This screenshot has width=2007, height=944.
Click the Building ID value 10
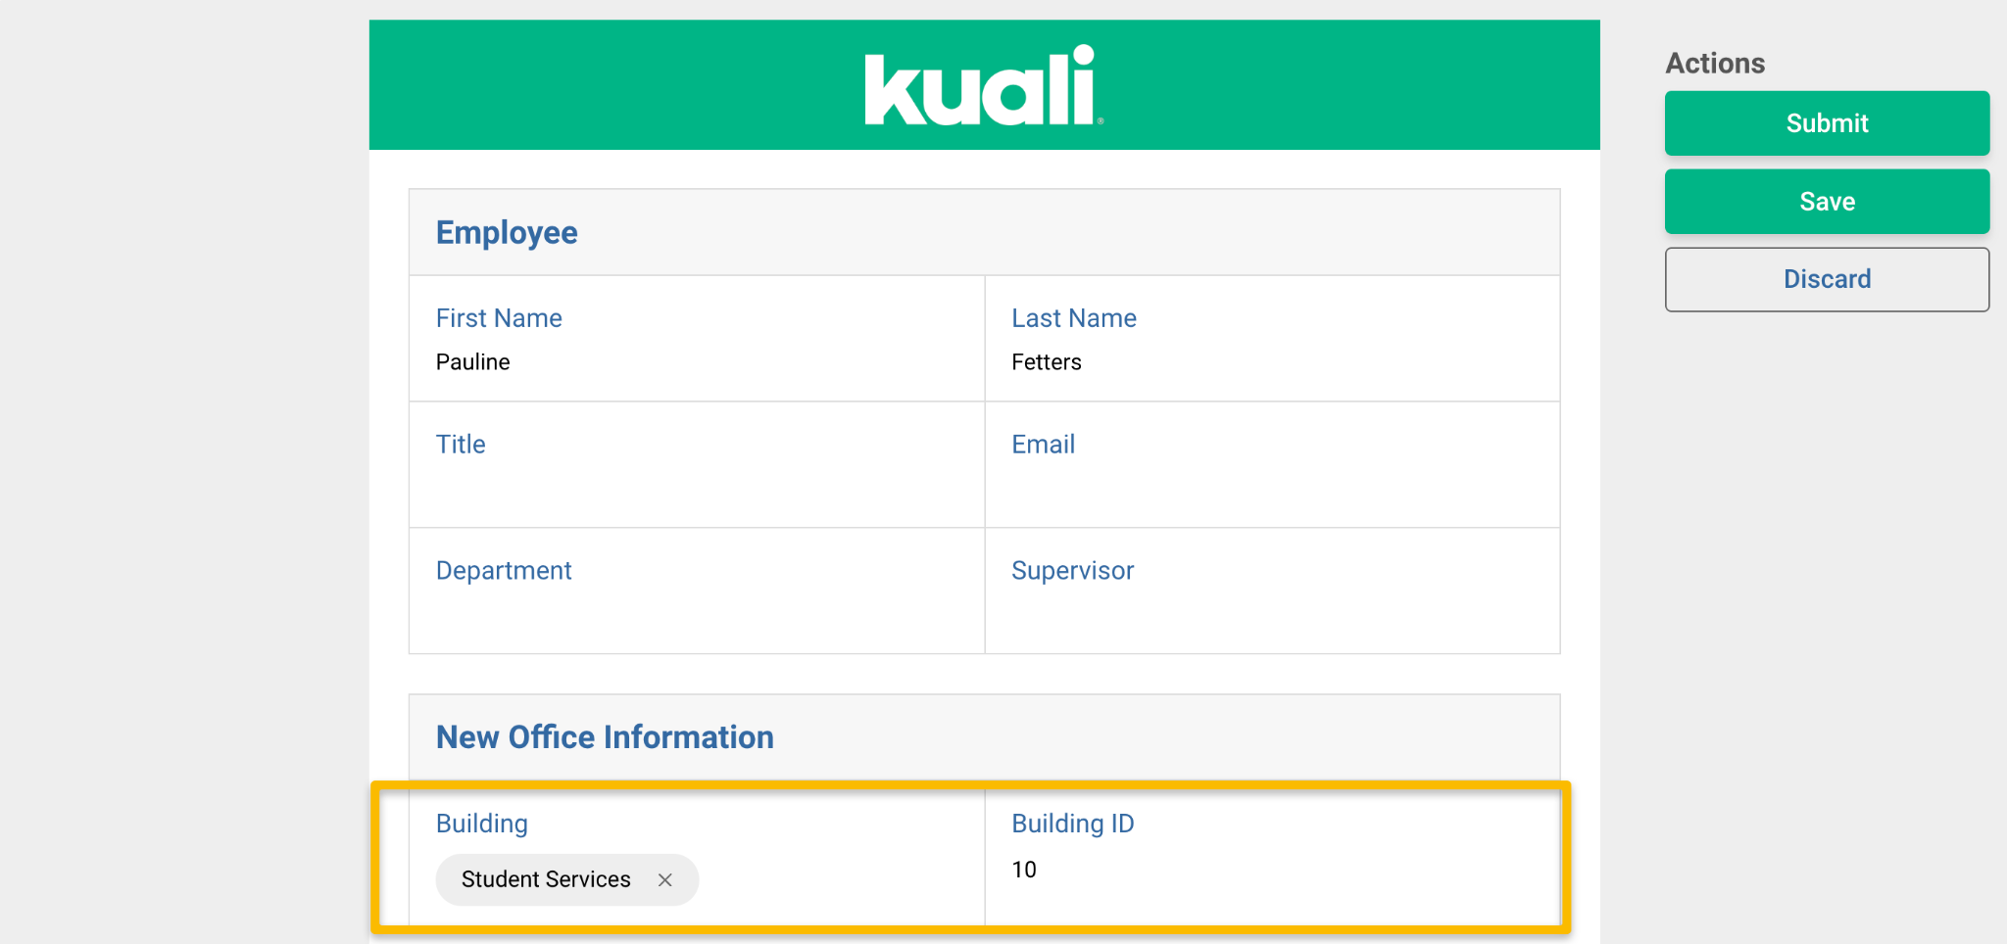coord(1024,870)
